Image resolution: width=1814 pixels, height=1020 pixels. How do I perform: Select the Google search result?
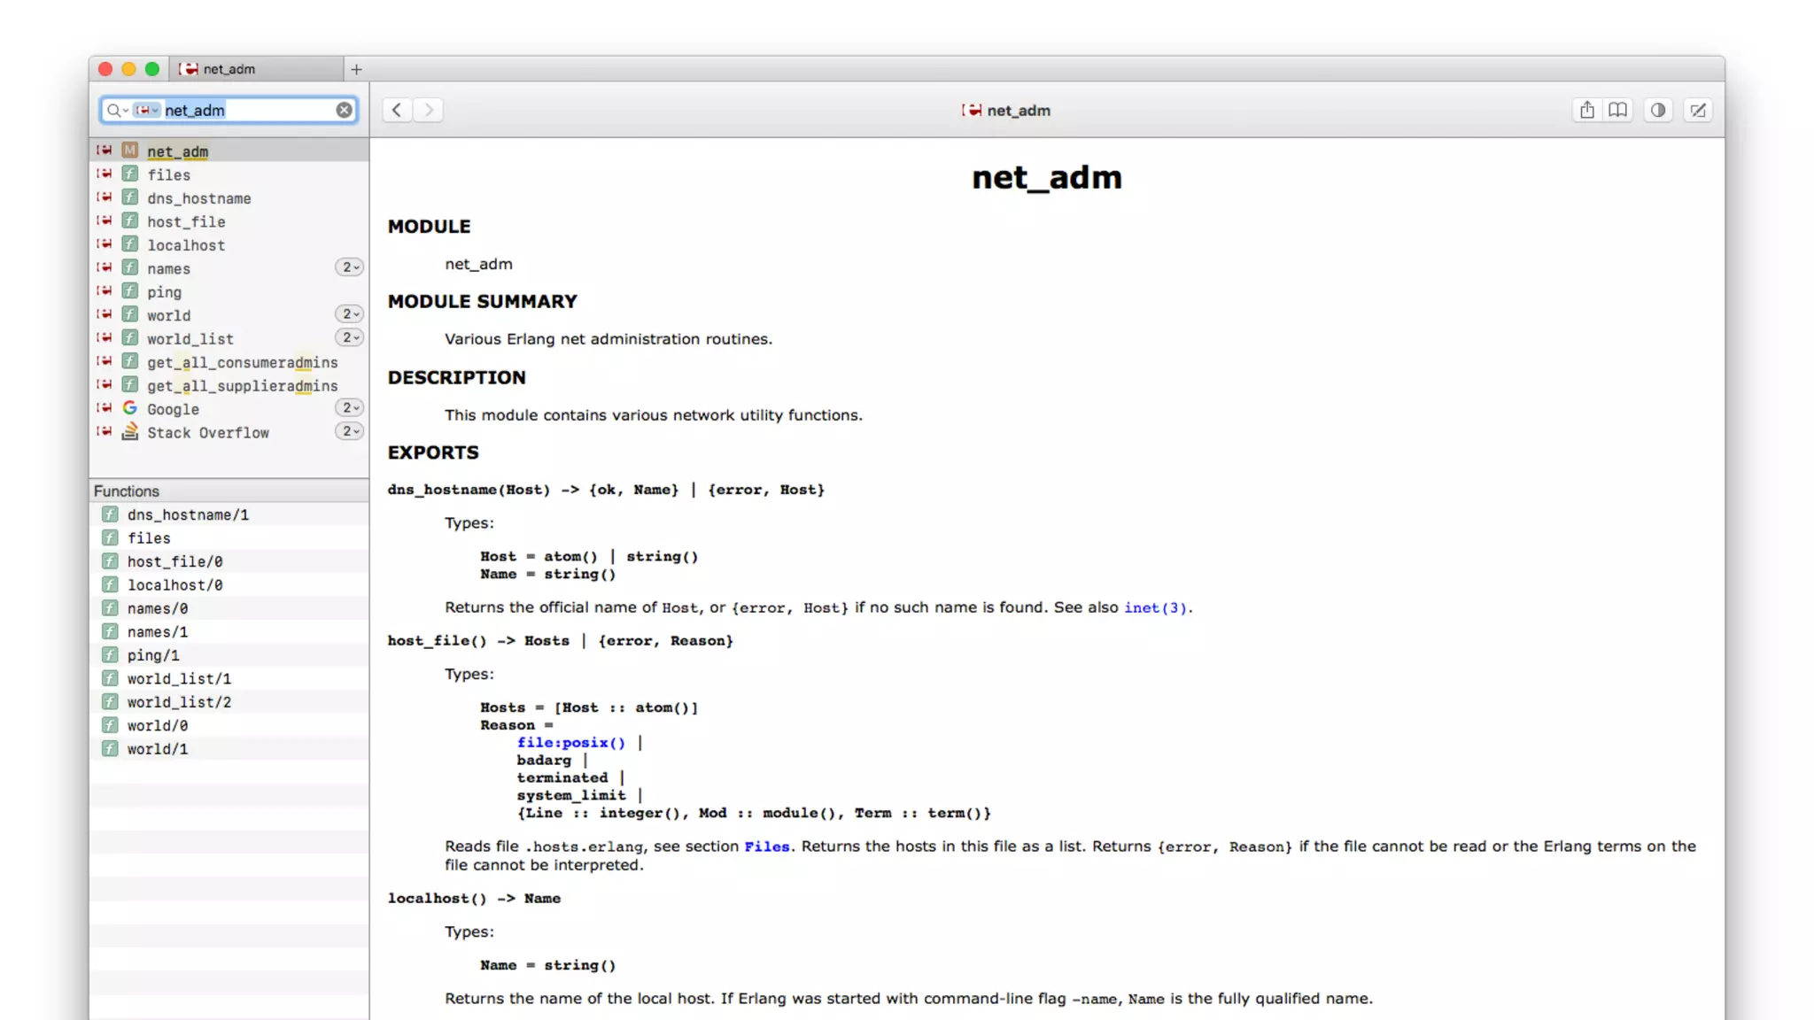174,409
